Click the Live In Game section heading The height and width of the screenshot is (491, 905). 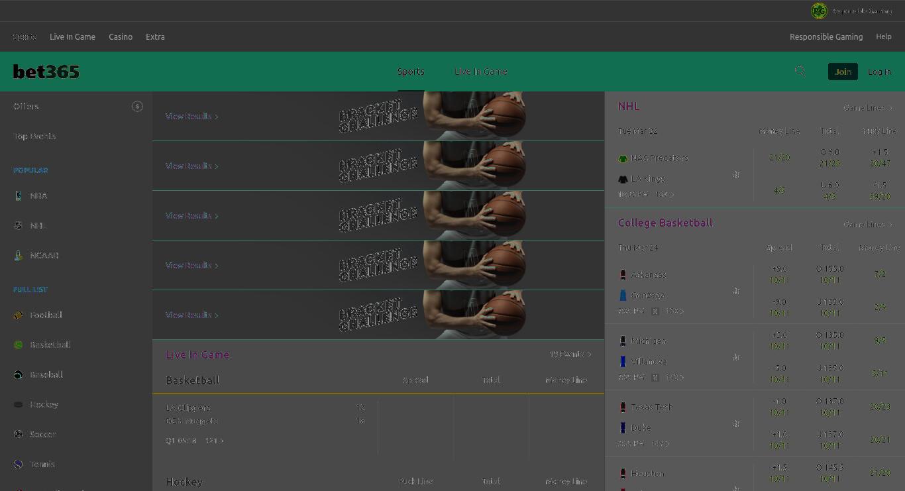197,355
